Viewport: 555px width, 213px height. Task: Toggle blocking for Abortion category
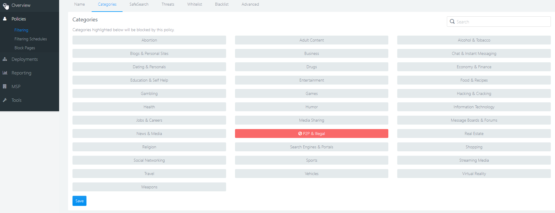(x=149, y=40)
